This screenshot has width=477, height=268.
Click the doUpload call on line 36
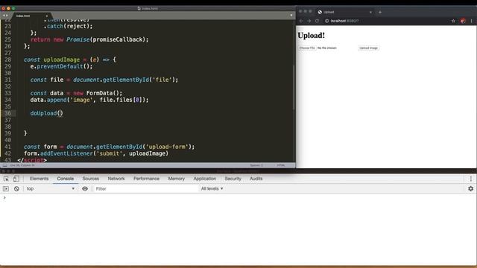46,113
